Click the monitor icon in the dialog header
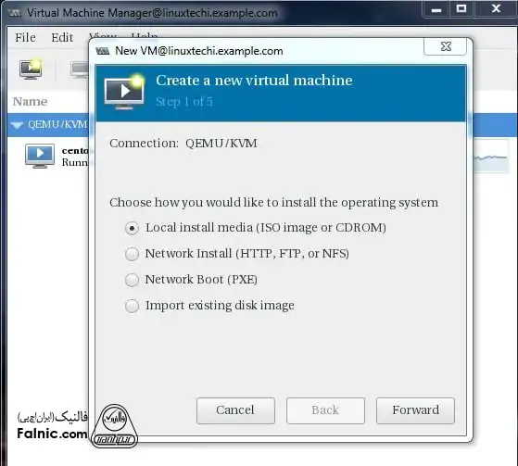This screenshot has width=518, height=466. tap(124, 92)
